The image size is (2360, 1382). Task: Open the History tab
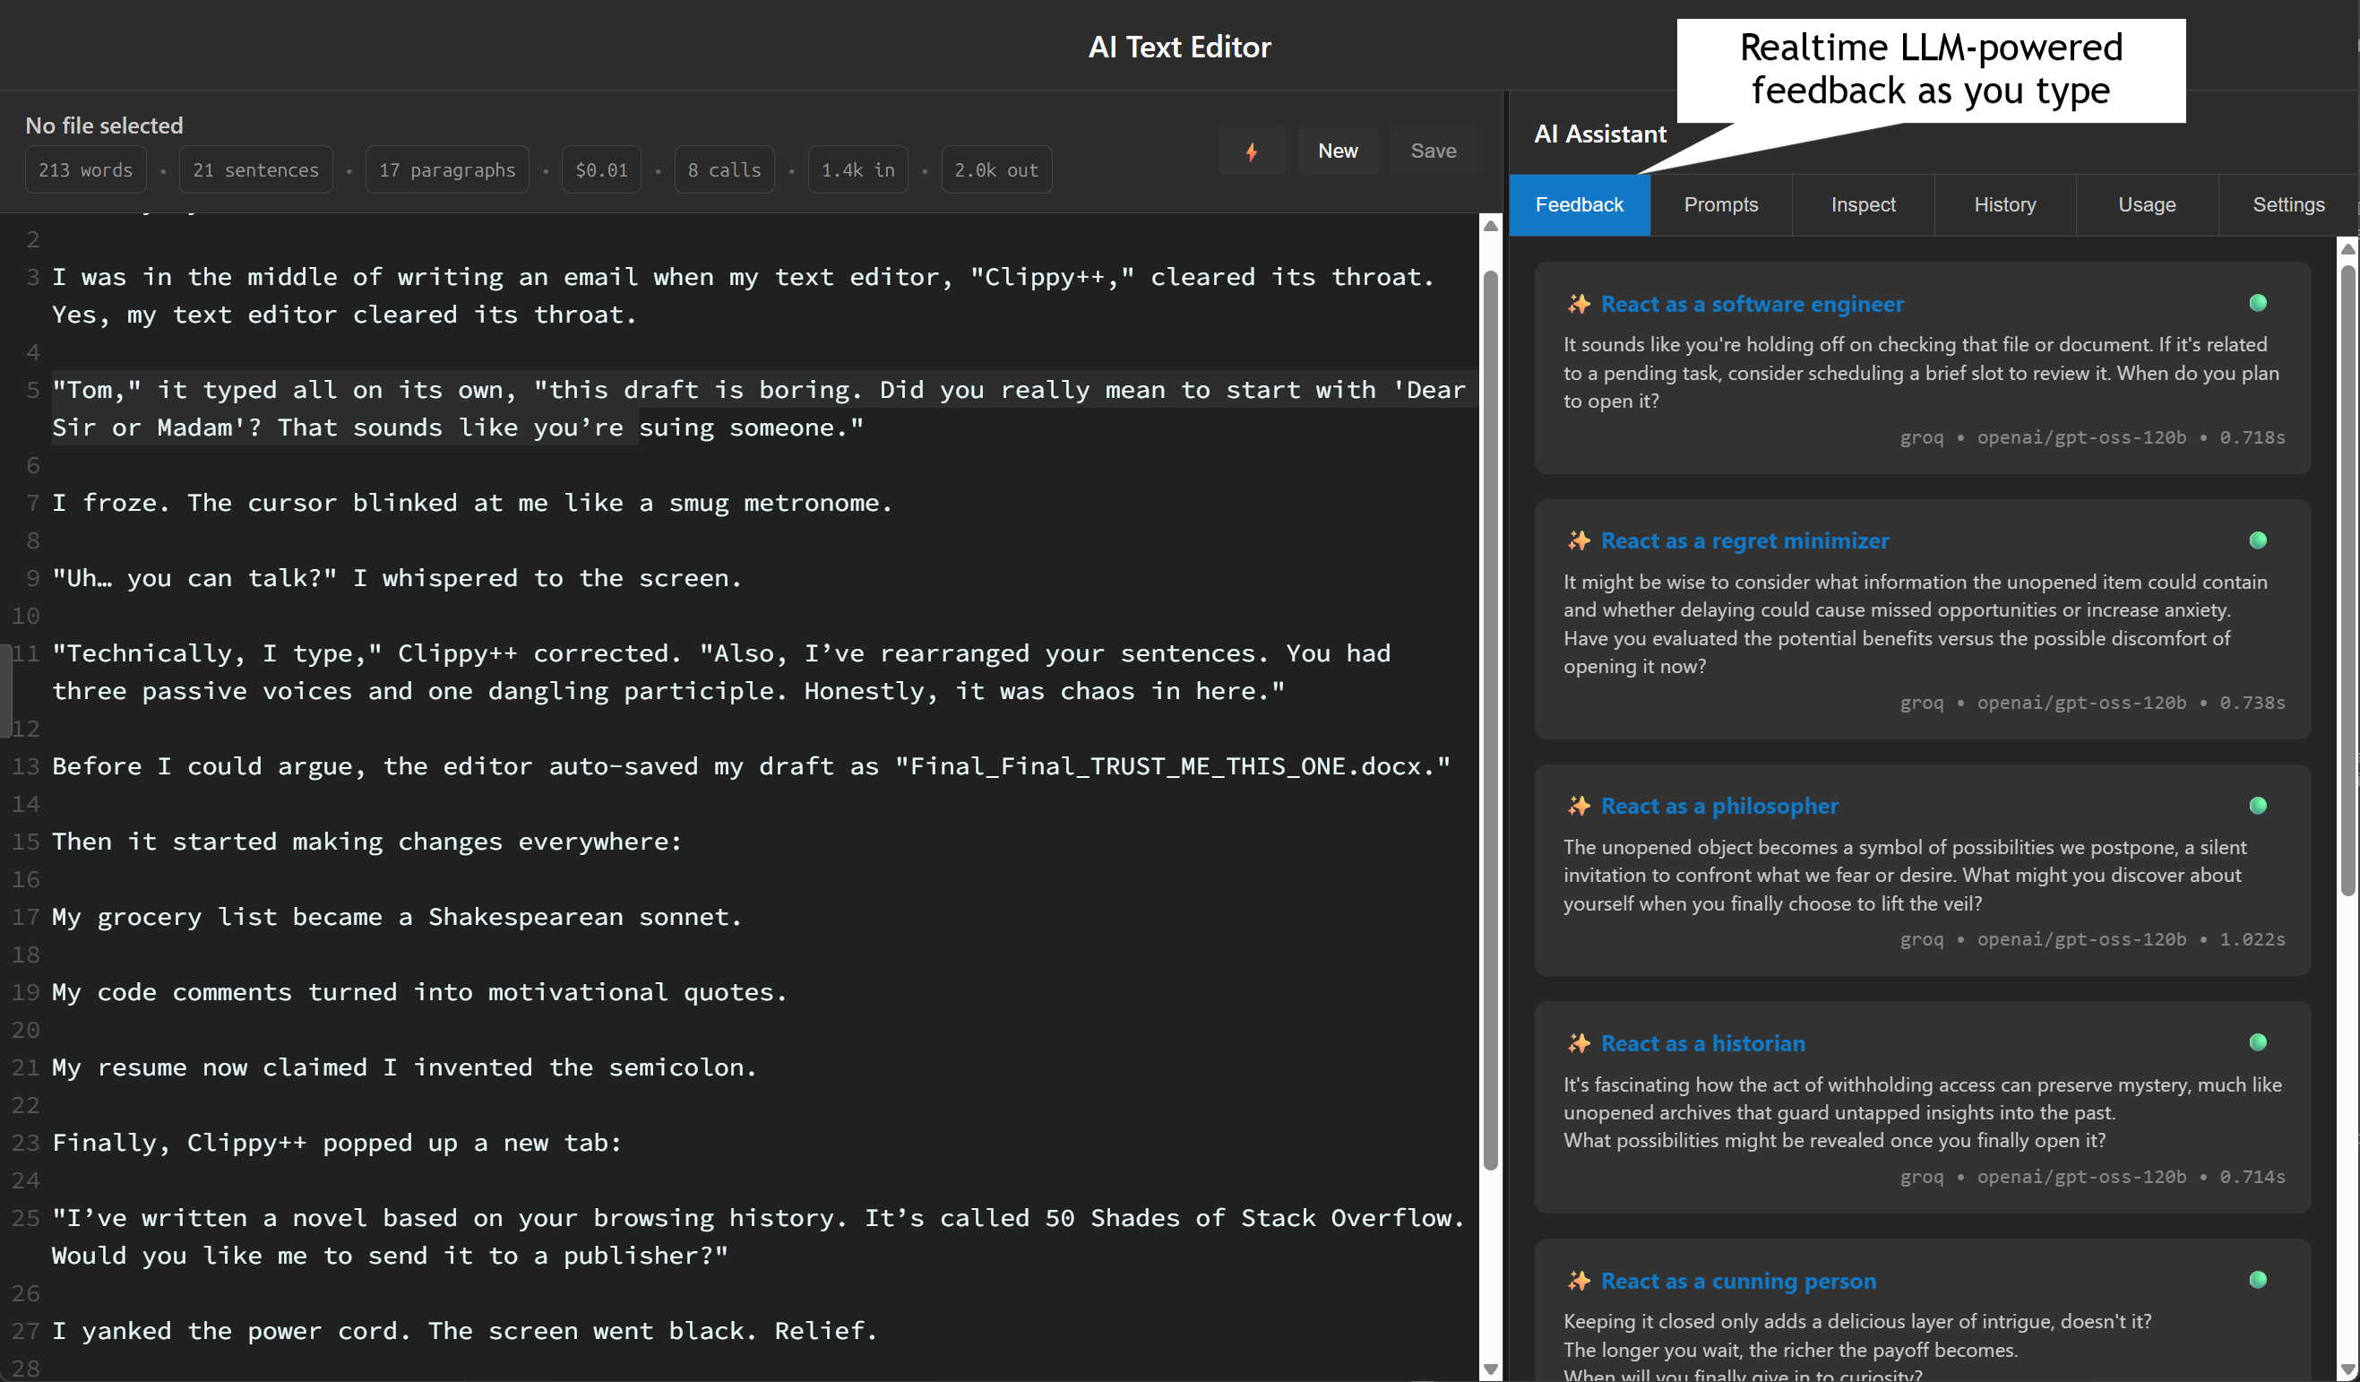pos(2004,204)
